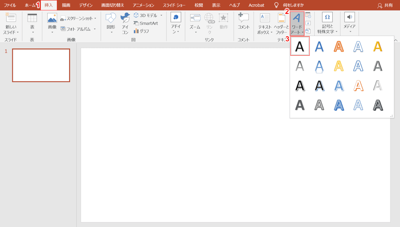Click the 表 table icon
This screenshot has width=400, height=227.
(x=32, y=18)
